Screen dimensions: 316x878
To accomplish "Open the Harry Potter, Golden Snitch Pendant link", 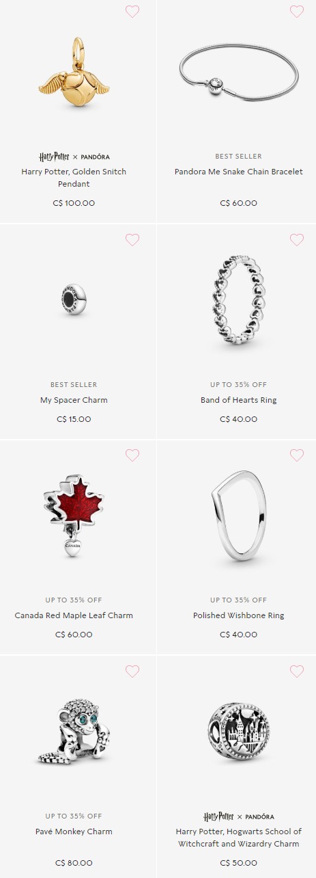I will click(x=74, y=178).
